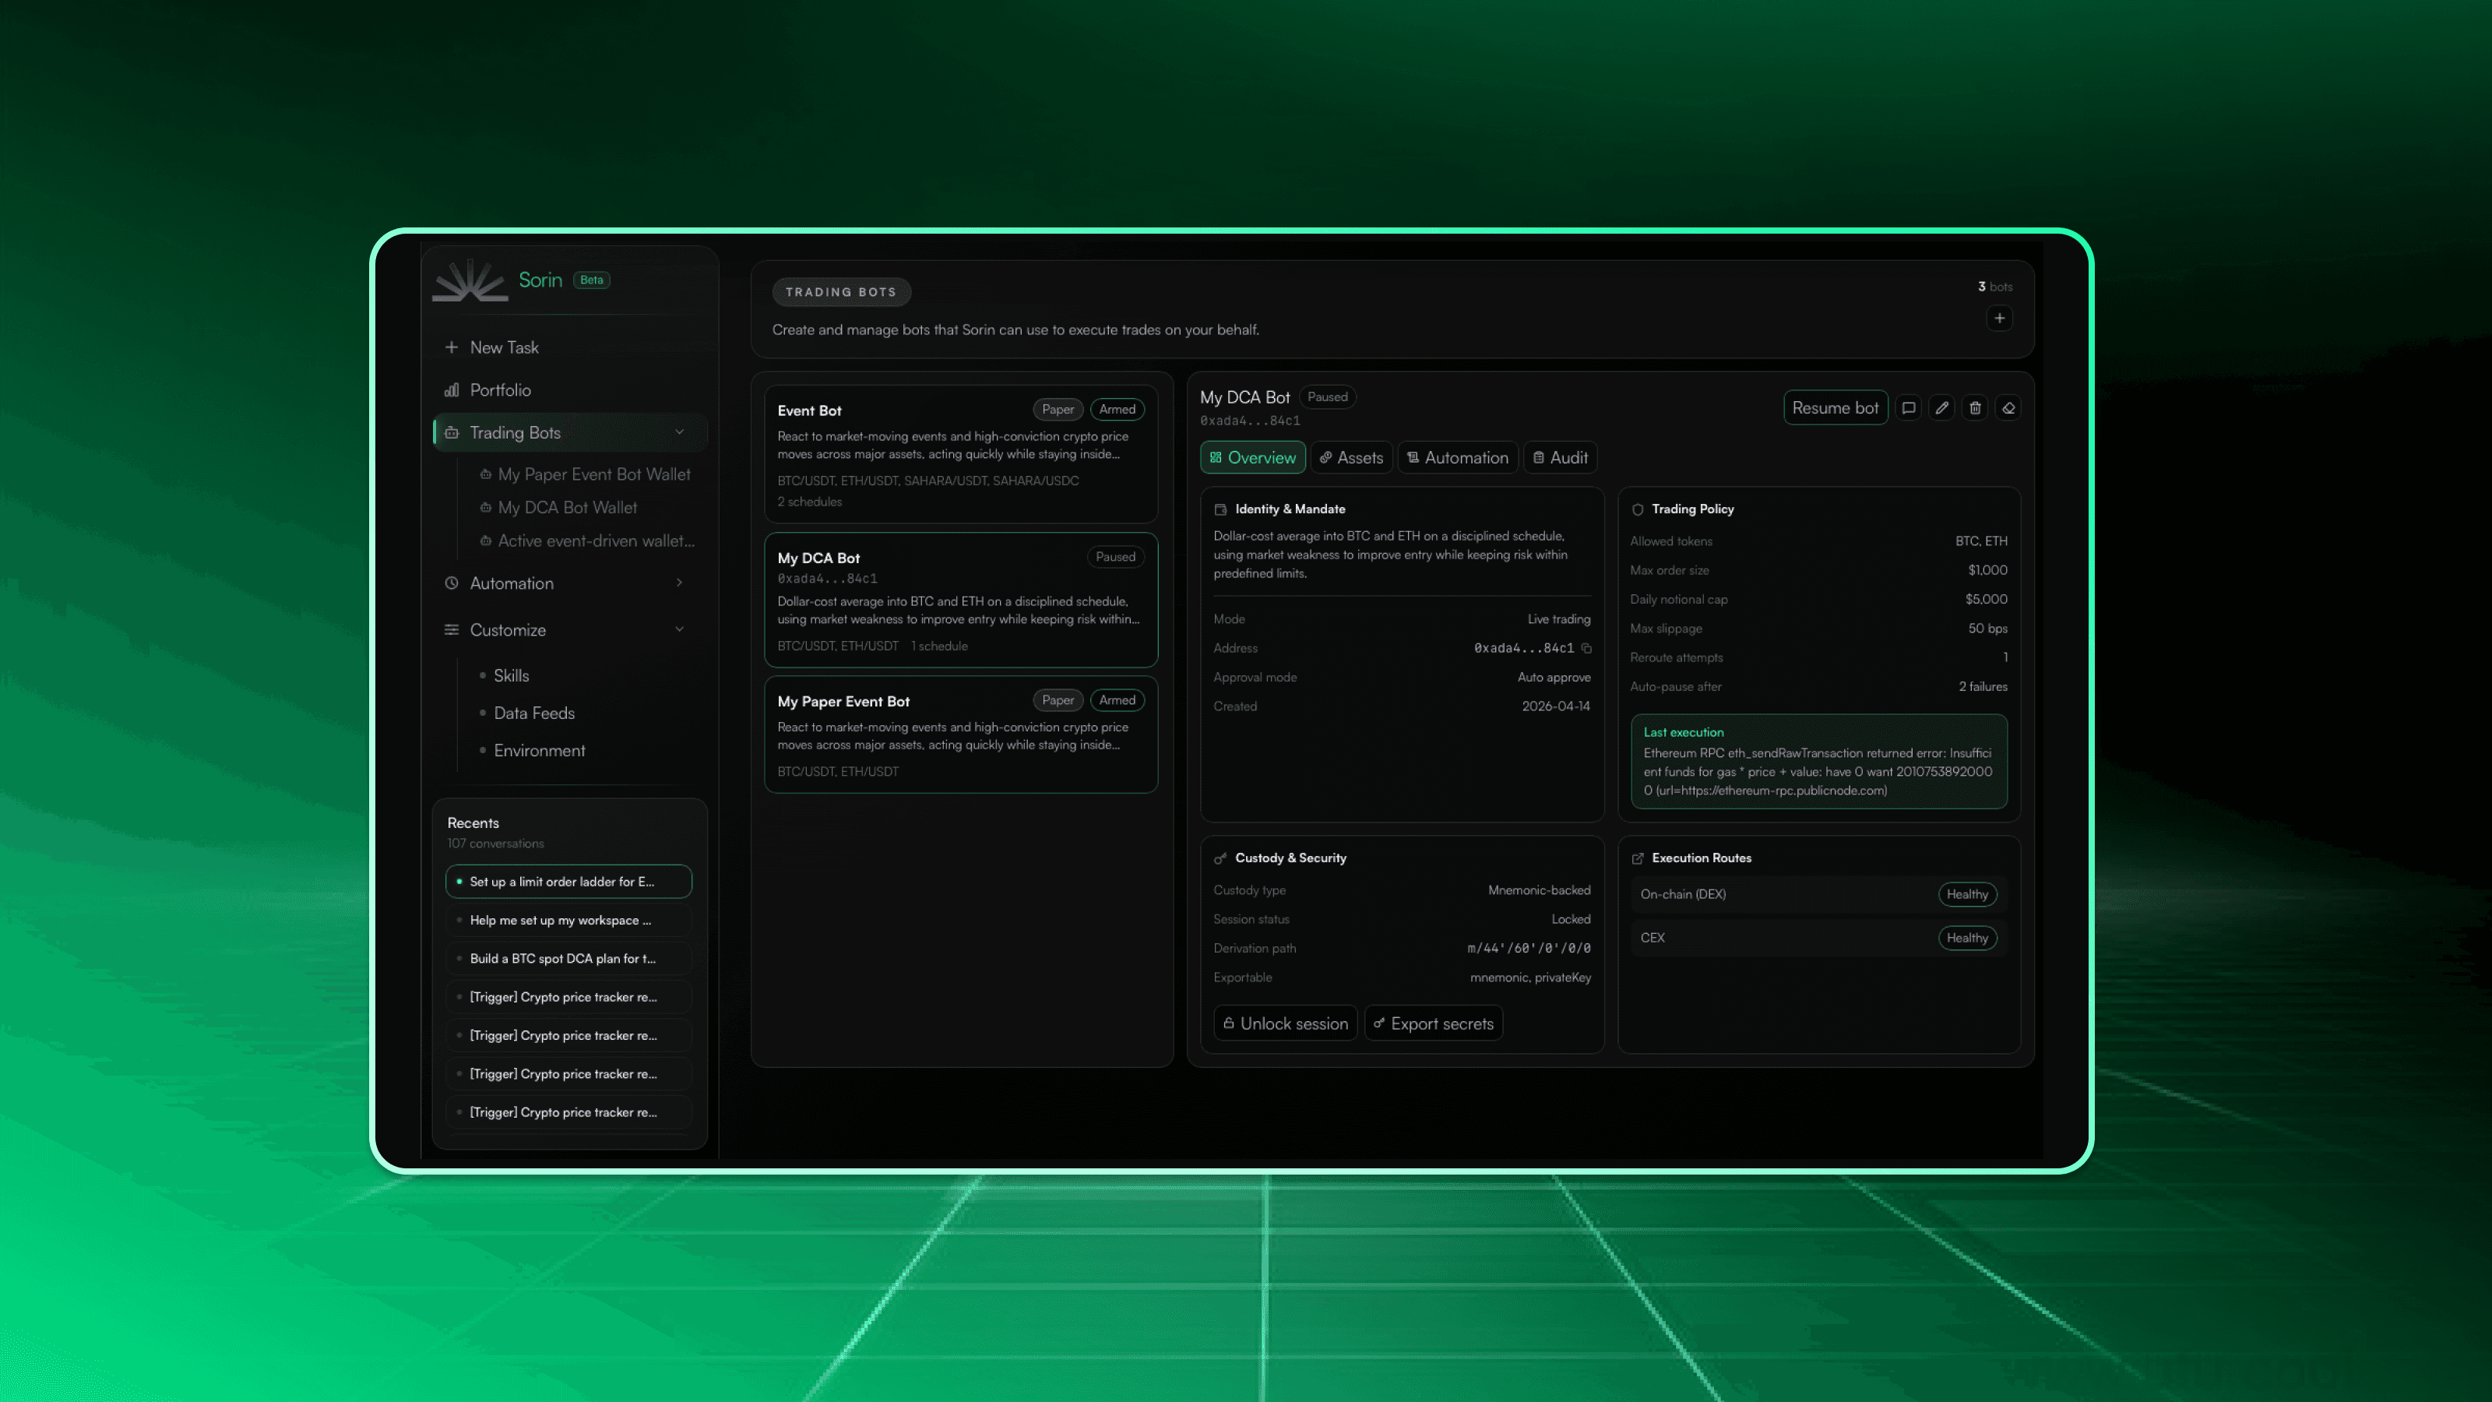Click the Export secrets button

point(1433,1023)
